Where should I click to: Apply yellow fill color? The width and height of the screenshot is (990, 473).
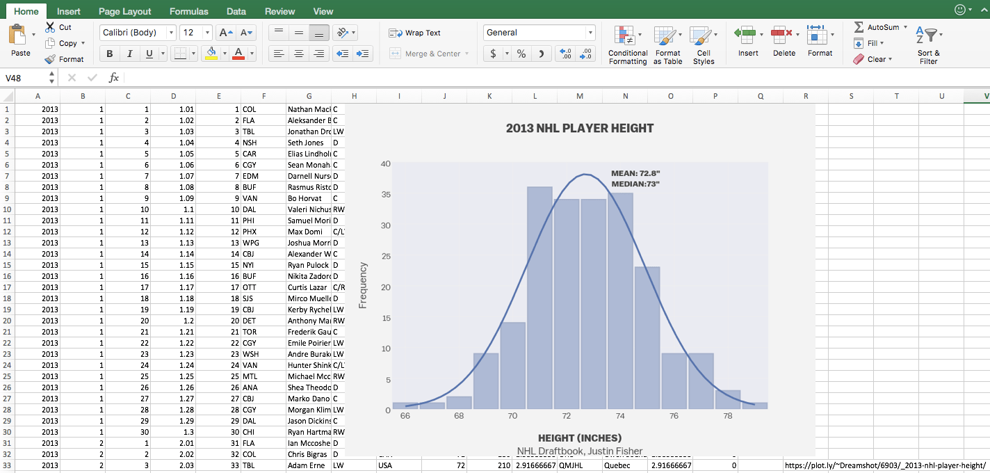[x=211, y=54]
